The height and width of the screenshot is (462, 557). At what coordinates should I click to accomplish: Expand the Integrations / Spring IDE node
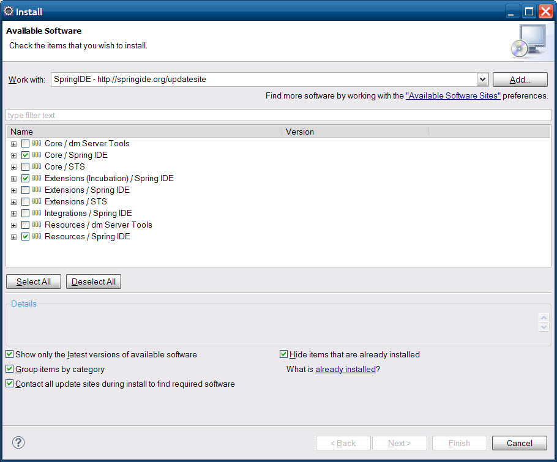13,214
